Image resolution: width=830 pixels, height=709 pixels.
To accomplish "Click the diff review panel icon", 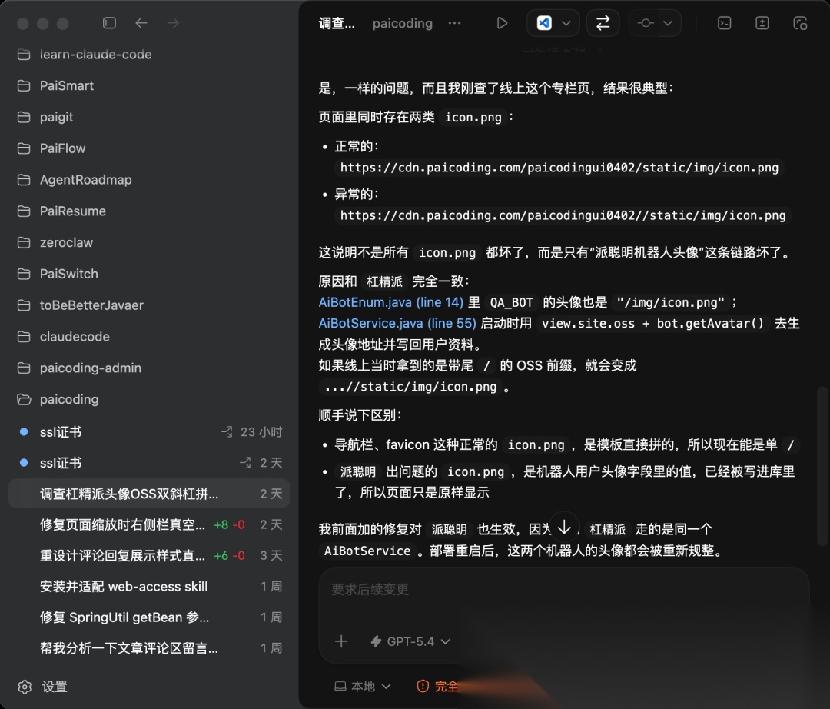I will point(762,23).
